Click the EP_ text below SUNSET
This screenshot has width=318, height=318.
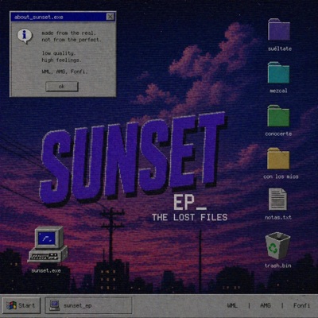[x=190, y=203]
